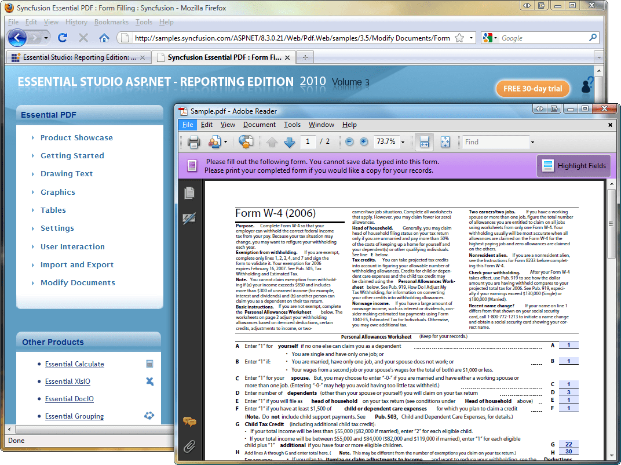Reload the page in Firefox
This screenshot has width=621, height=465.
pyautogui.click(x=63, y=38)
